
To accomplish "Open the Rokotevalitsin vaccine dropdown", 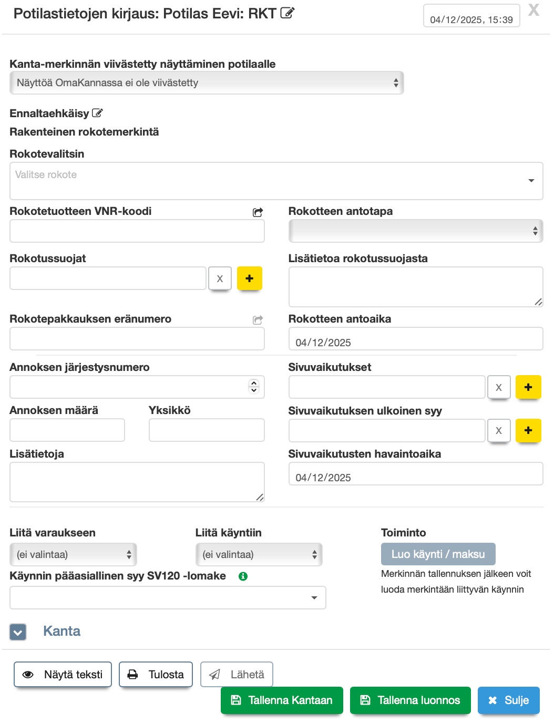I will click(x=276, y=181).
